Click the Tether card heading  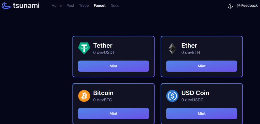pyautogui.click(x=103, y=46)
